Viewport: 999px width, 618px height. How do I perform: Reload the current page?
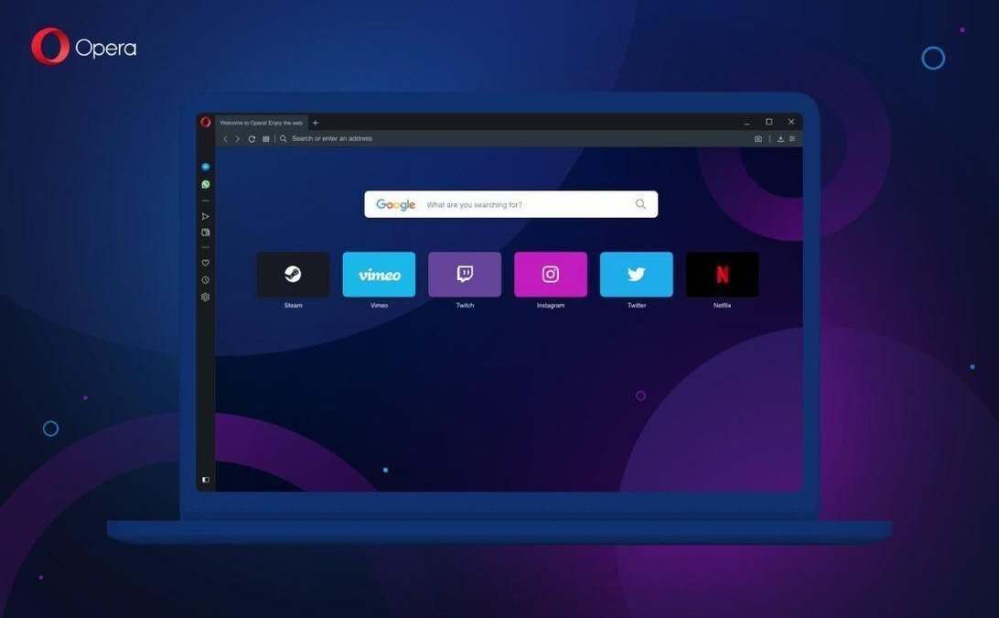(x=252, y=138)
